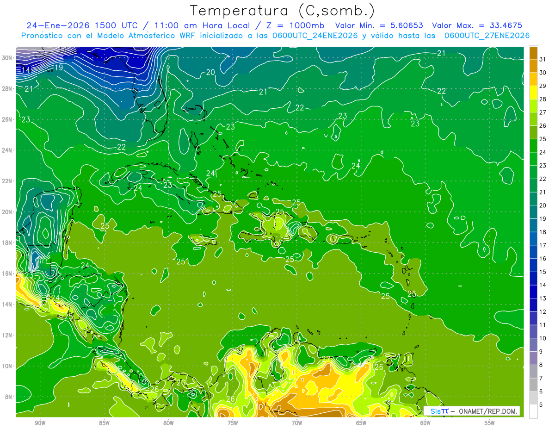Click legend scale value 17
The height and width of the screenshot is (429, 555).
point(543,245)
